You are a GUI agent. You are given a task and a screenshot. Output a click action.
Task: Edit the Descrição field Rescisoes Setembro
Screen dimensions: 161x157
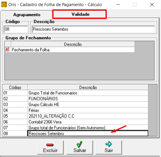point(93,29)
